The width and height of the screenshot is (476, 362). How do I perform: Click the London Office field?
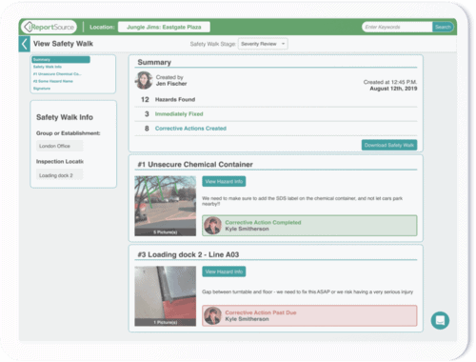click(60, 146)
